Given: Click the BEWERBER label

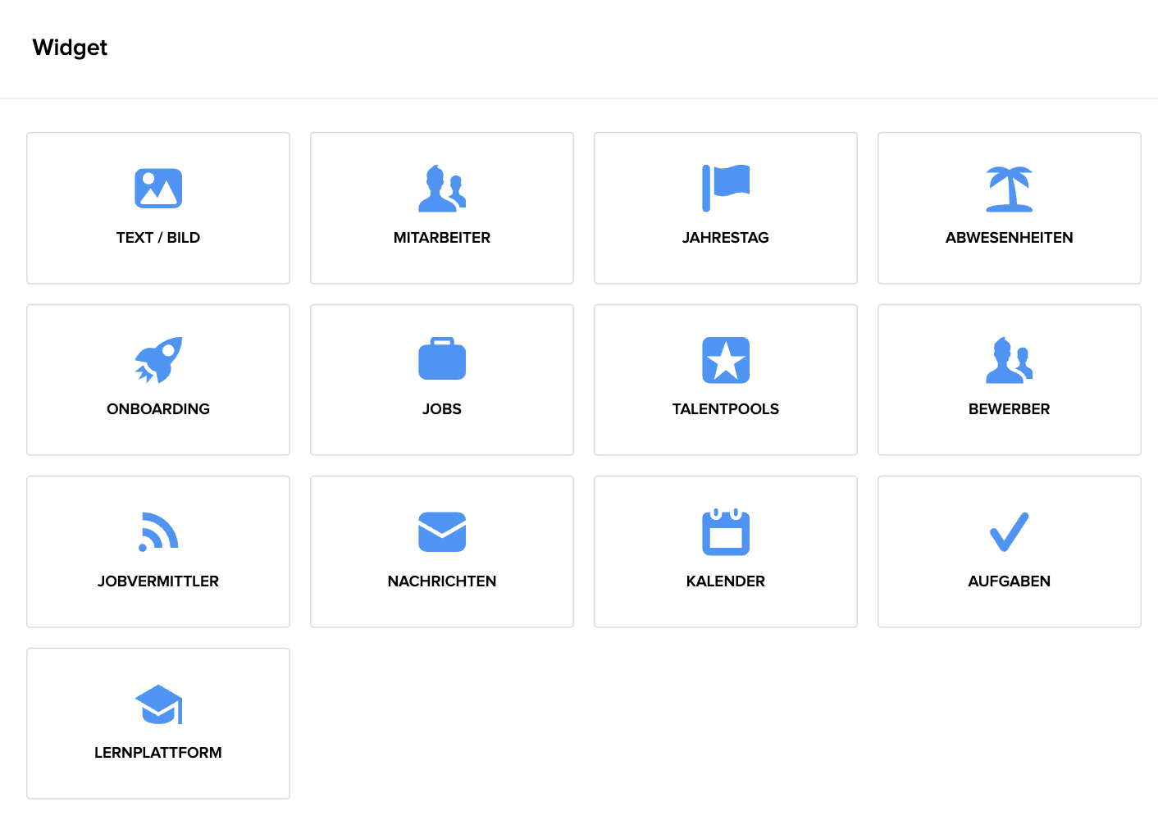Looking at the screenshot, I should (1010, 409).
